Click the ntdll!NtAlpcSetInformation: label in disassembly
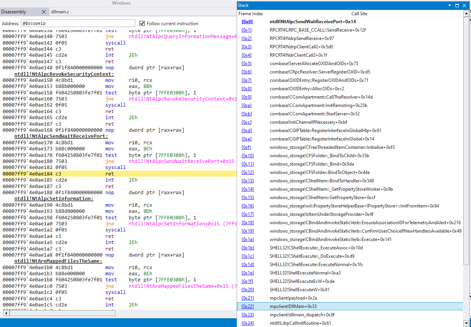 (54, 199)
